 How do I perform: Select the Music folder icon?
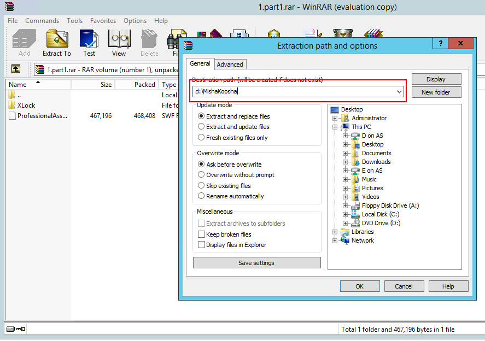coord(355,179)
